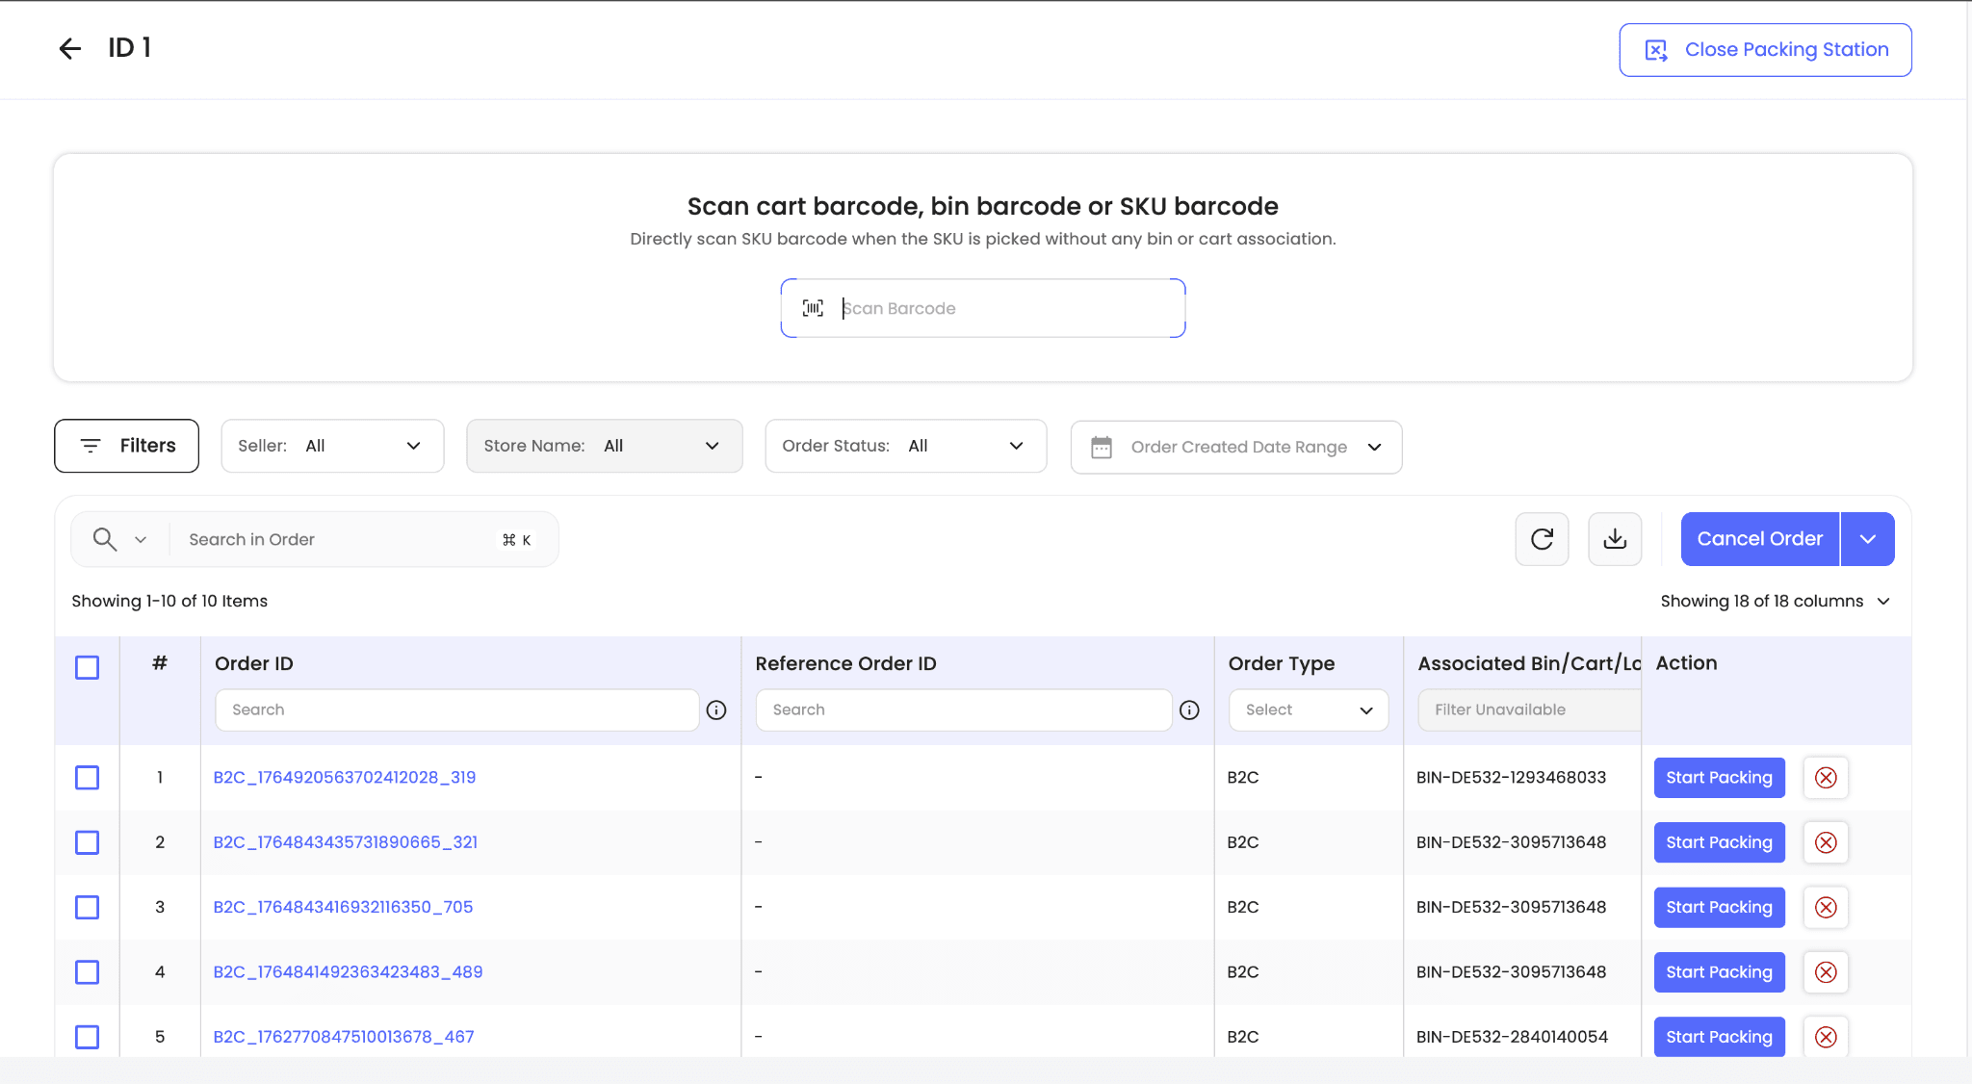Open the Seller dropdown
Screen dimensions: 1972x1084
pos(332,446)
